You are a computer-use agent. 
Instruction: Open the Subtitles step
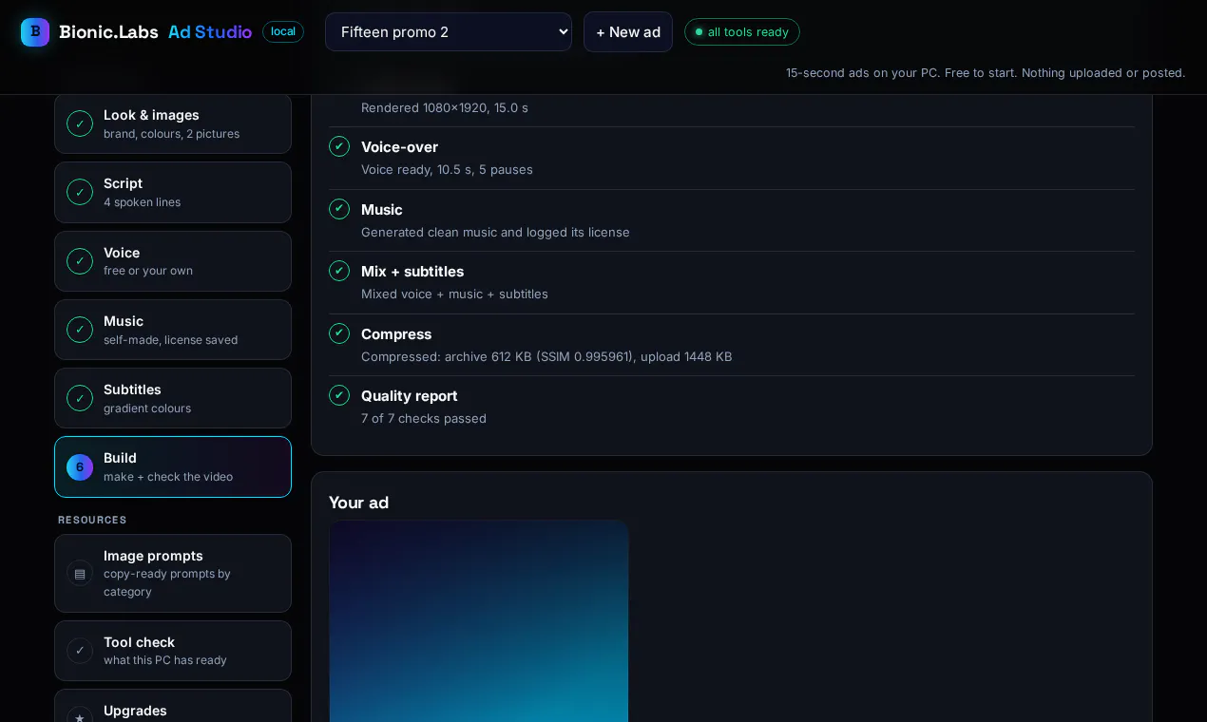(173, 398)
